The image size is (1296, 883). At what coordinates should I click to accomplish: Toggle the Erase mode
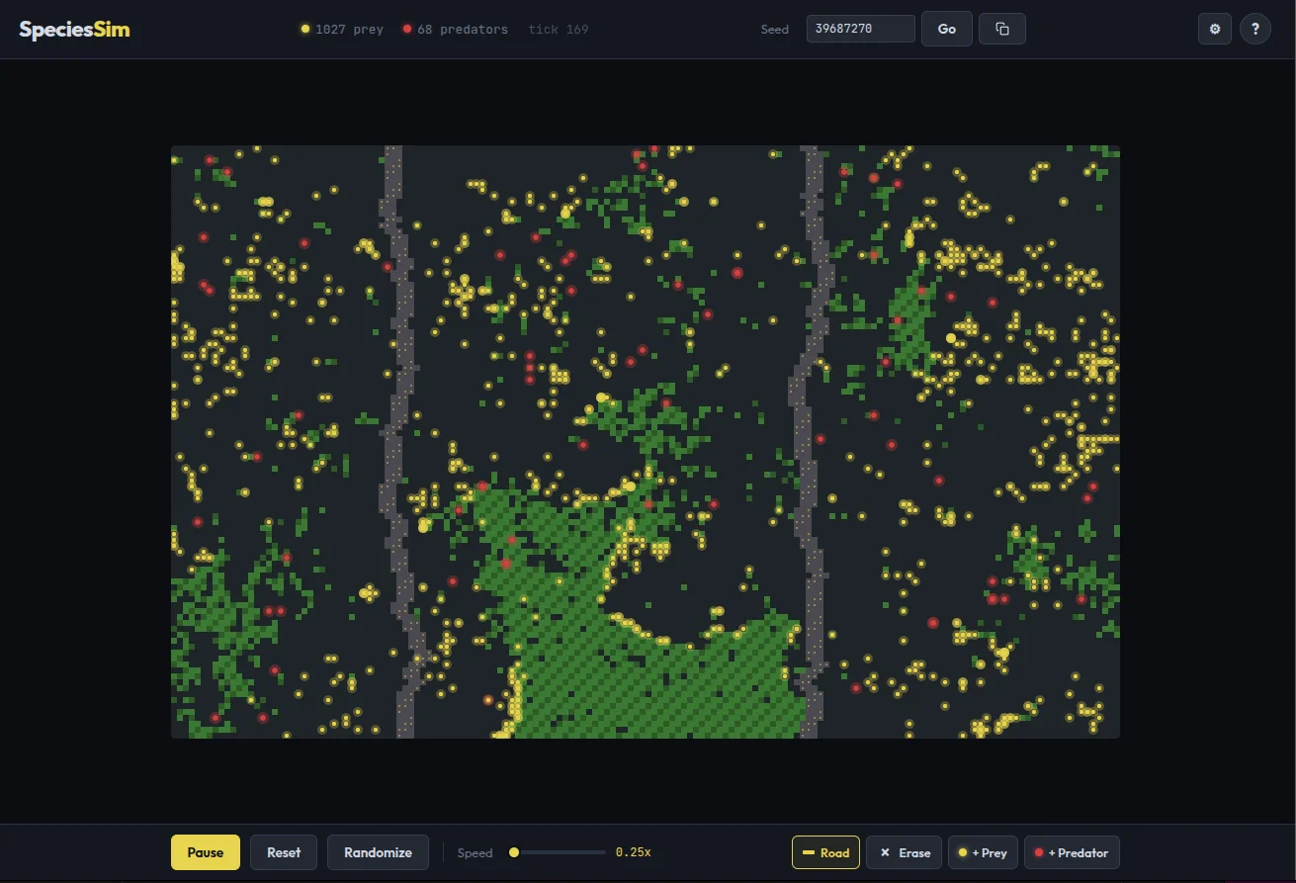(903, 851)
